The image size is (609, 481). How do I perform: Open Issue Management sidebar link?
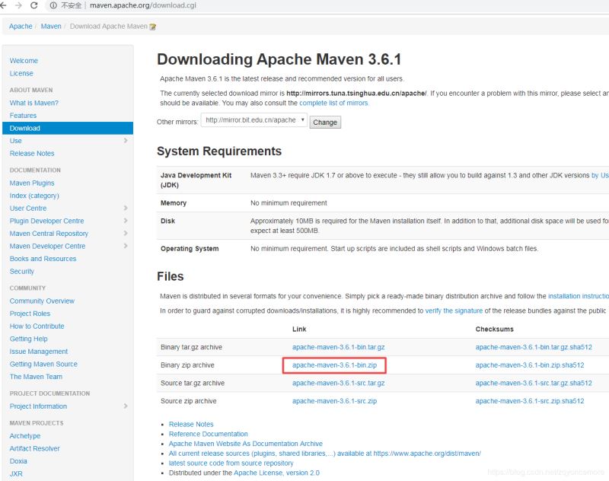pyautogui.click(x=39, y=352)
